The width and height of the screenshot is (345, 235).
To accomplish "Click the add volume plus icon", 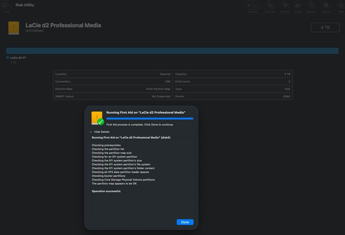I will (x=249, y=5).
